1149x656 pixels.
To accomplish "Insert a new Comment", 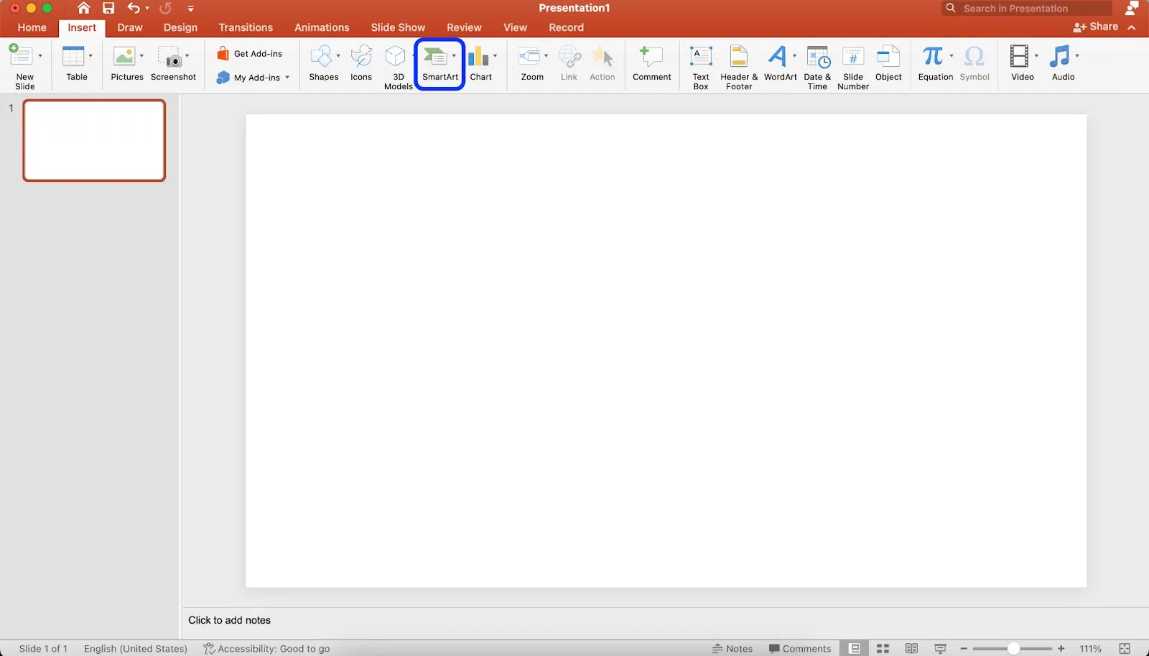I will coord(652,64).
